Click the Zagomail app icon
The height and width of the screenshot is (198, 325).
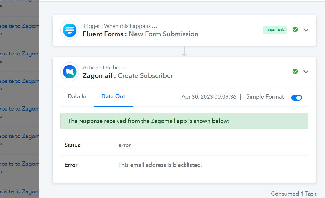(70, 72)
